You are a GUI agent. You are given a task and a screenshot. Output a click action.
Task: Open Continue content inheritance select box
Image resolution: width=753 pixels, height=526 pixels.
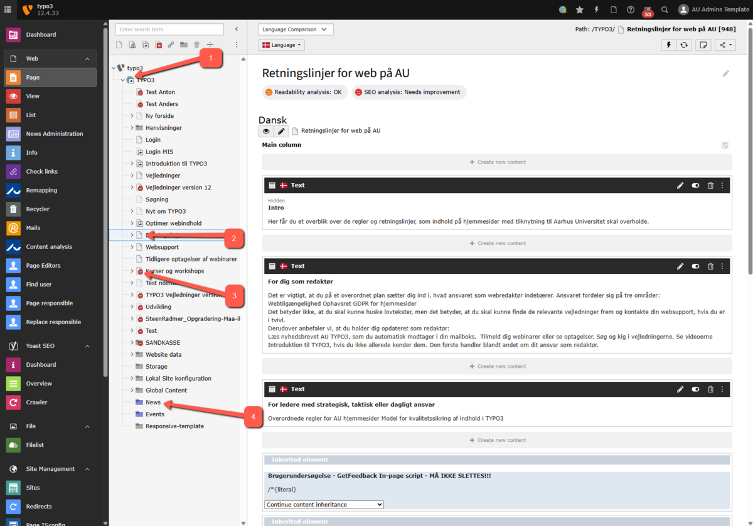click(324, 504)
